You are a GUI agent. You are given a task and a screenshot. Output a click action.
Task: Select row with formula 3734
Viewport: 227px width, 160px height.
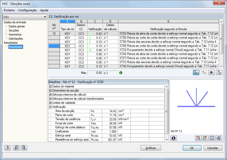(x=133, y=66)
